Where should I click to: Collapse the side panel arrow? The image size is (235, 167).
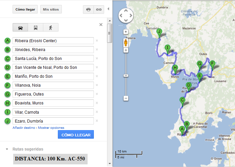(108, 9)
